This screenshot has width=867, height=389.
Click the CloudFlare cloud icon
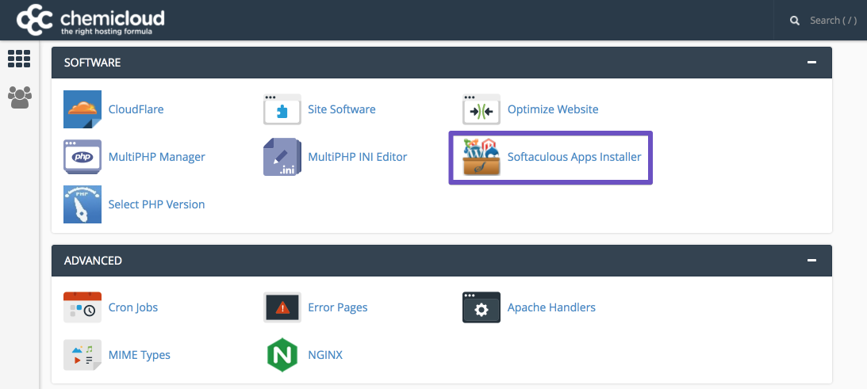click(82, 109)
